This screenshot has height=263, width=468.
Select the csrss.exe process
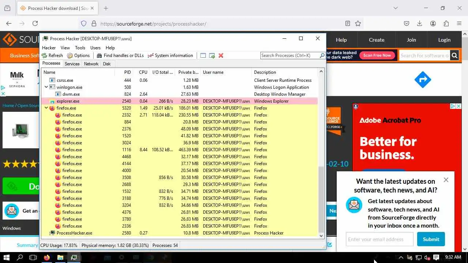[180, 80]
